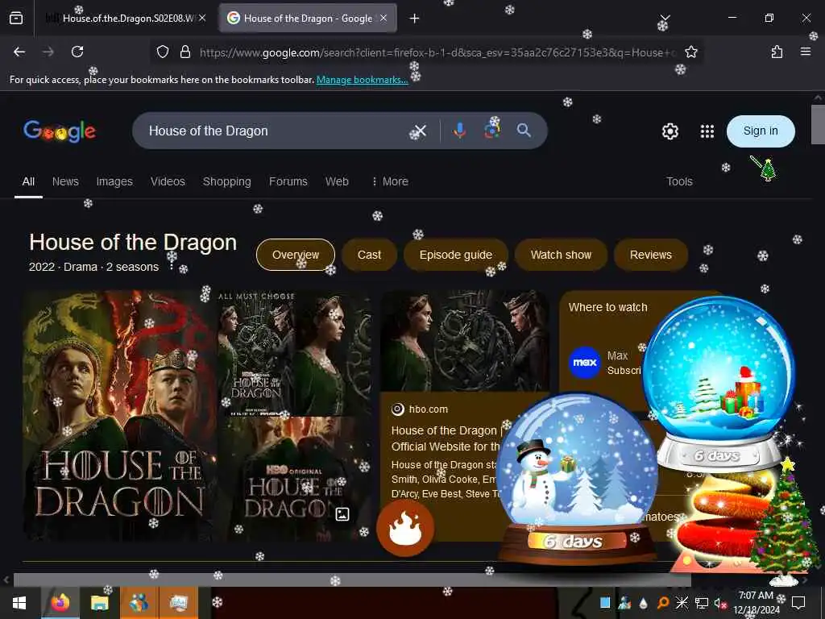This screenshot has height=619, width=825.
Task: View more images icon on poster
Action: tap(342, 514)
